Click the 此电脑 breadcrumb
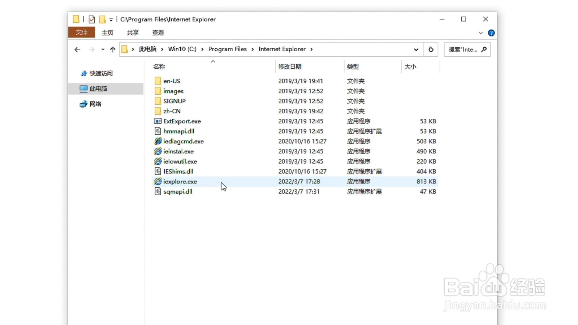 (148, 49)
